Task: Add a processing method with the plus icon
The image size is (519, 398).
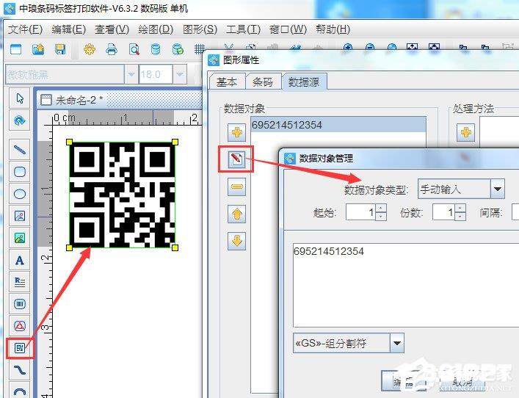Action: click(465, 133)
